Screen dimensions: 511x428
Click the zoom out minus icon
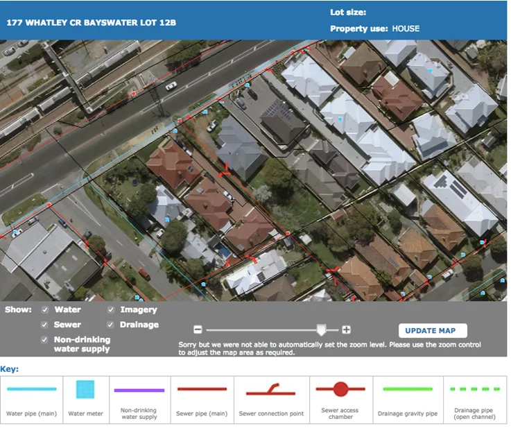coord(198,330)
